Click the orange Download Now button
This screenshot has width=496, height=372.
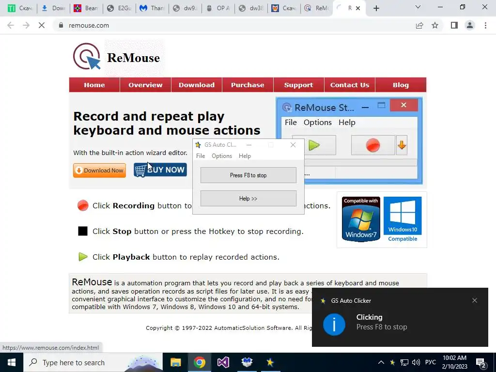(99, 170)
